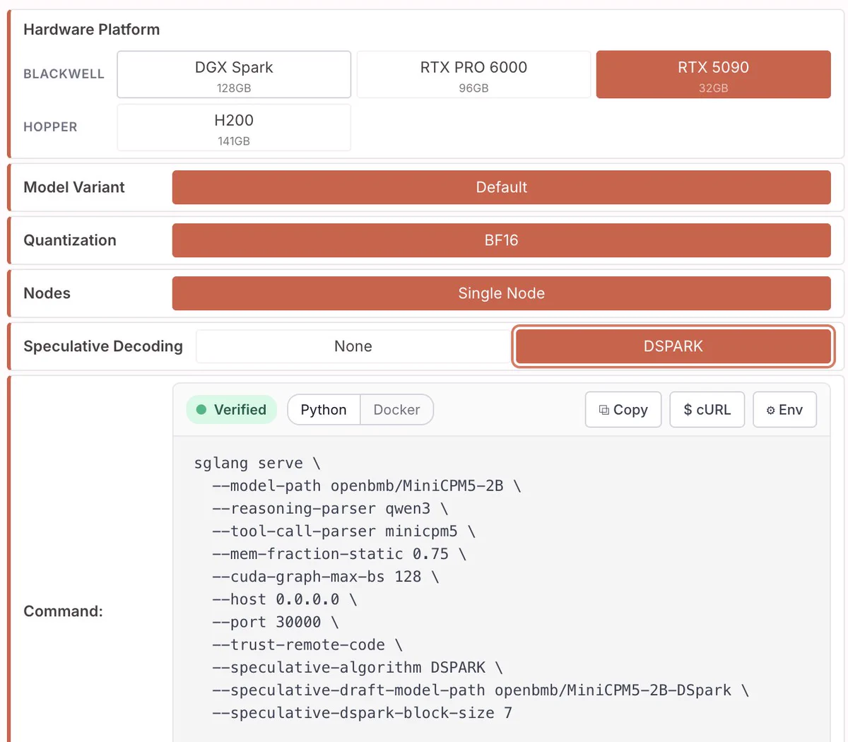The width and height of the screenshot is (848, 742).
Task: Pick the H200 141GB Hopper option
Action: click(234, 127)
